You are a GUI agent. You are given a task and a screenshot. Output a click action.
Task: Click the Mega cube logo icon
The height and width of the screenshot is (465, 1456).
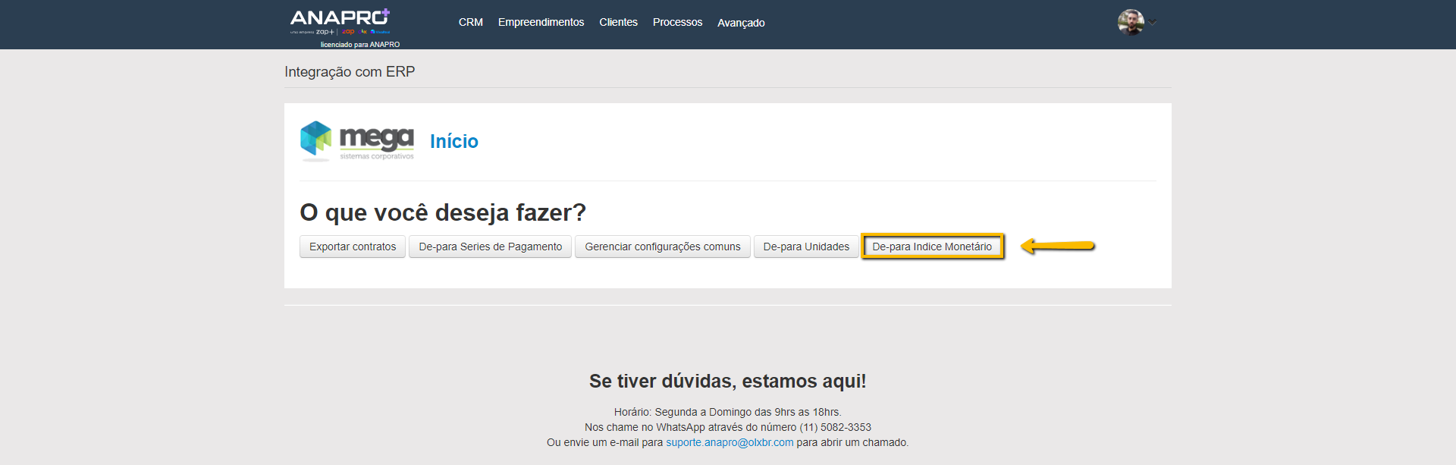click(x=315, y=140)
